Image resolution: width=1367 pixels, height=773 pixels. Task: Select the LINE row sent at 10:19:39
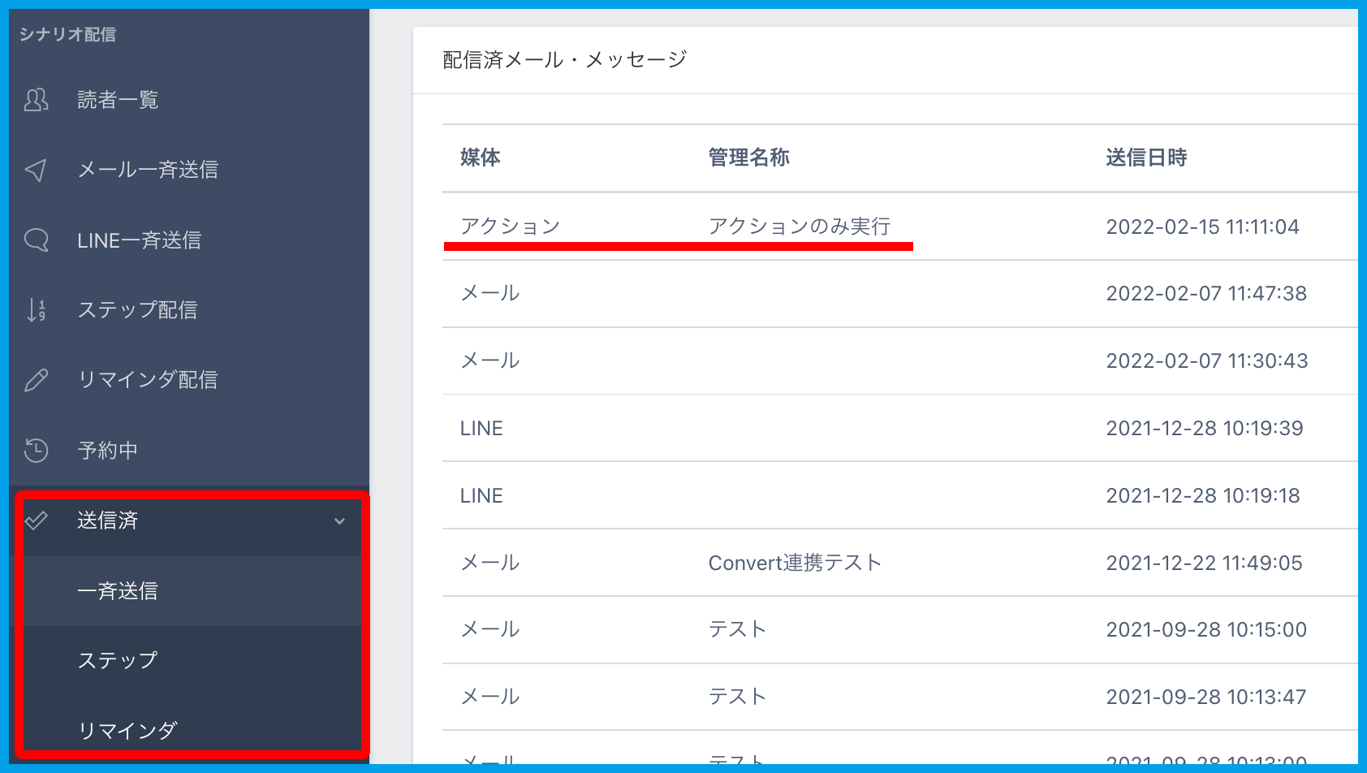click(481, 428)
